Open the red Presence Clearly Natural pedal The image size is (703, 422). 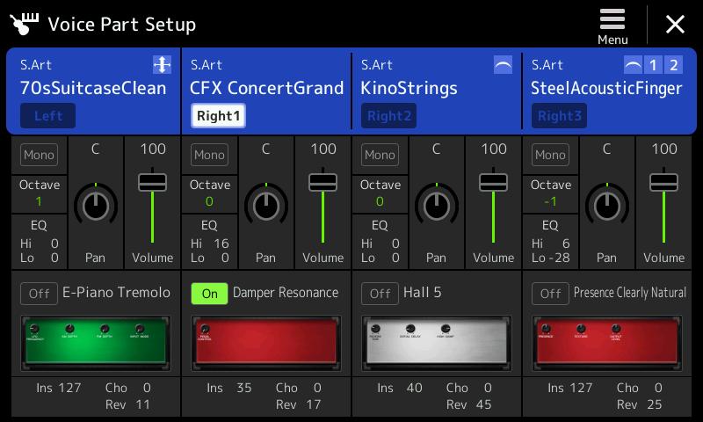click(x=607, y=343)
